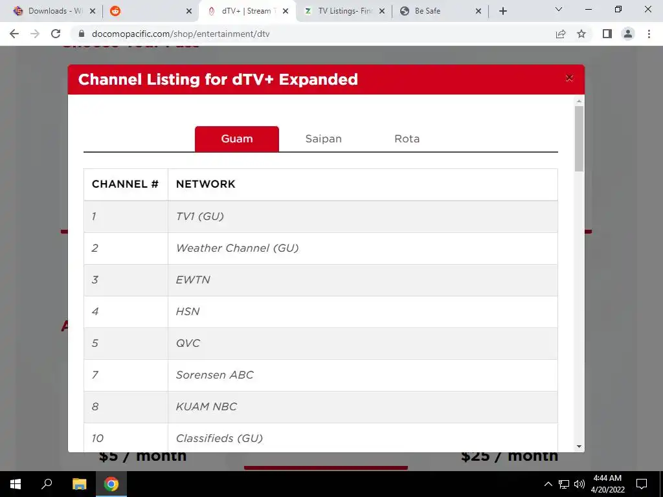The height and width of the screenshot is (497, 663).
Task: Show hidden system tray icons
Action: pos(548,484)
